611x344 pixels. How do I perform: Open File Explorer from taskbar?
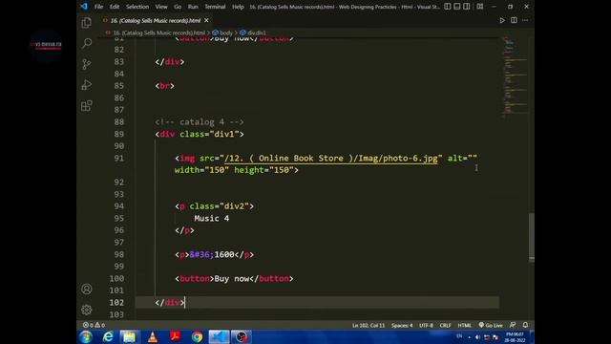[130, 336]
